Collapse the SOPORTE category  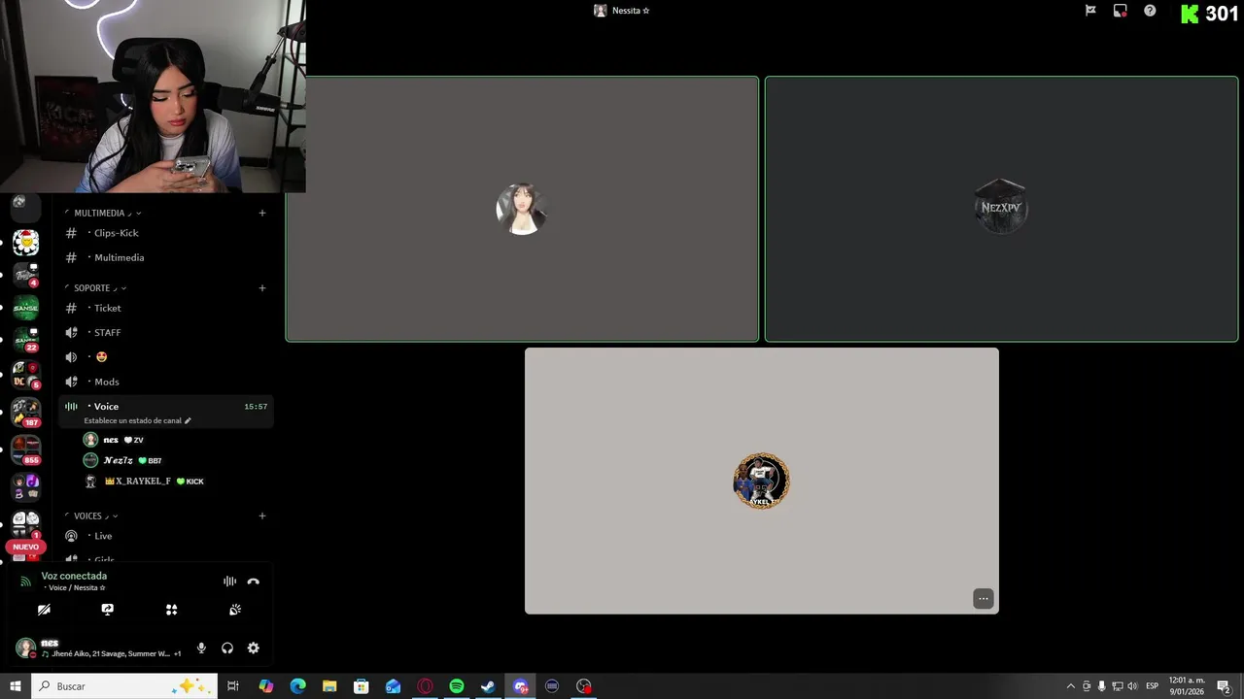coord(95,288)
